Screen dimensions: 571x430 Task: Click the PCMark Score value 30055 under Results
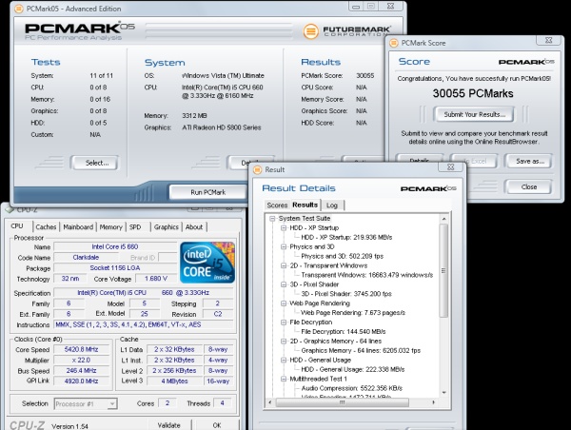click(364, 76)
